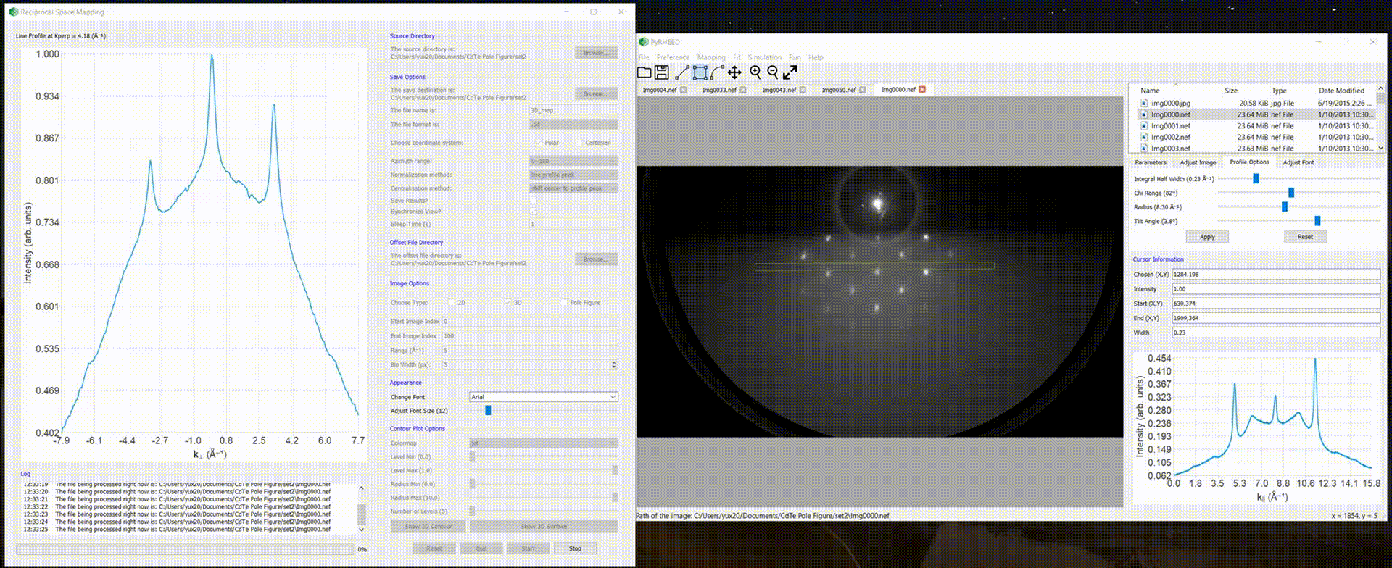Screen dimensions: 1392x568
Task: Close the Img0000.nef tab with red X
Action: [922, 89]
